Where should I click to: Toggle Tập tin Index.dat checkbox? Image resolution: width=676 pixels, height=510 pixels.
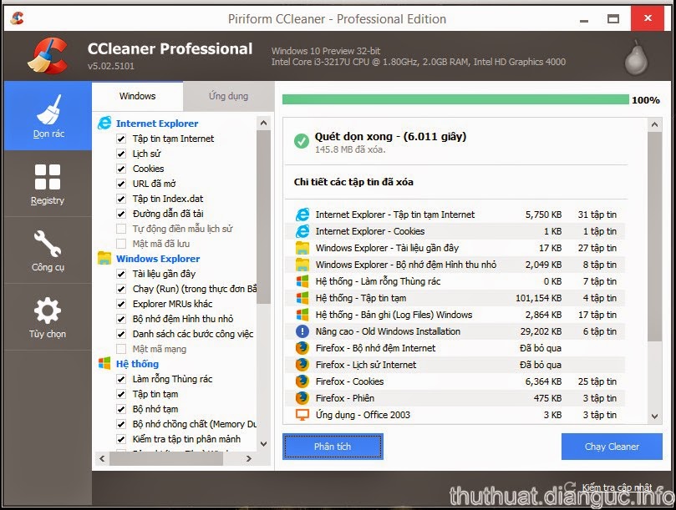121,199
